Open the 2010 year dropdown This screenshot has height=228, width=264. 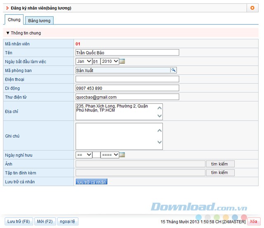110,62
